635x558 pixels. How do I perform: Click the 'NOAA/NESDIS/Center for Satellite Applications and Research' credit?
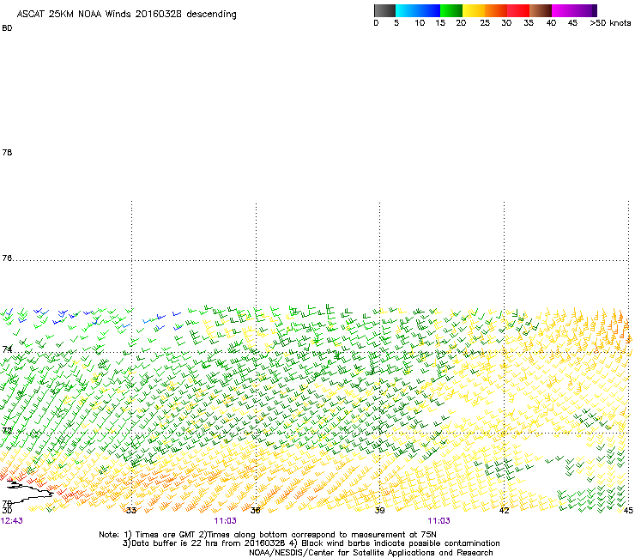[371, 553]
